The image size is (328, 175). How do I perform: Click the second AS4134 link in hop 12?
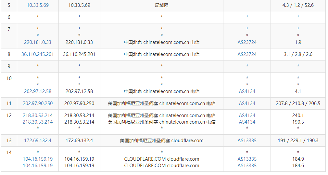[247, 122]
